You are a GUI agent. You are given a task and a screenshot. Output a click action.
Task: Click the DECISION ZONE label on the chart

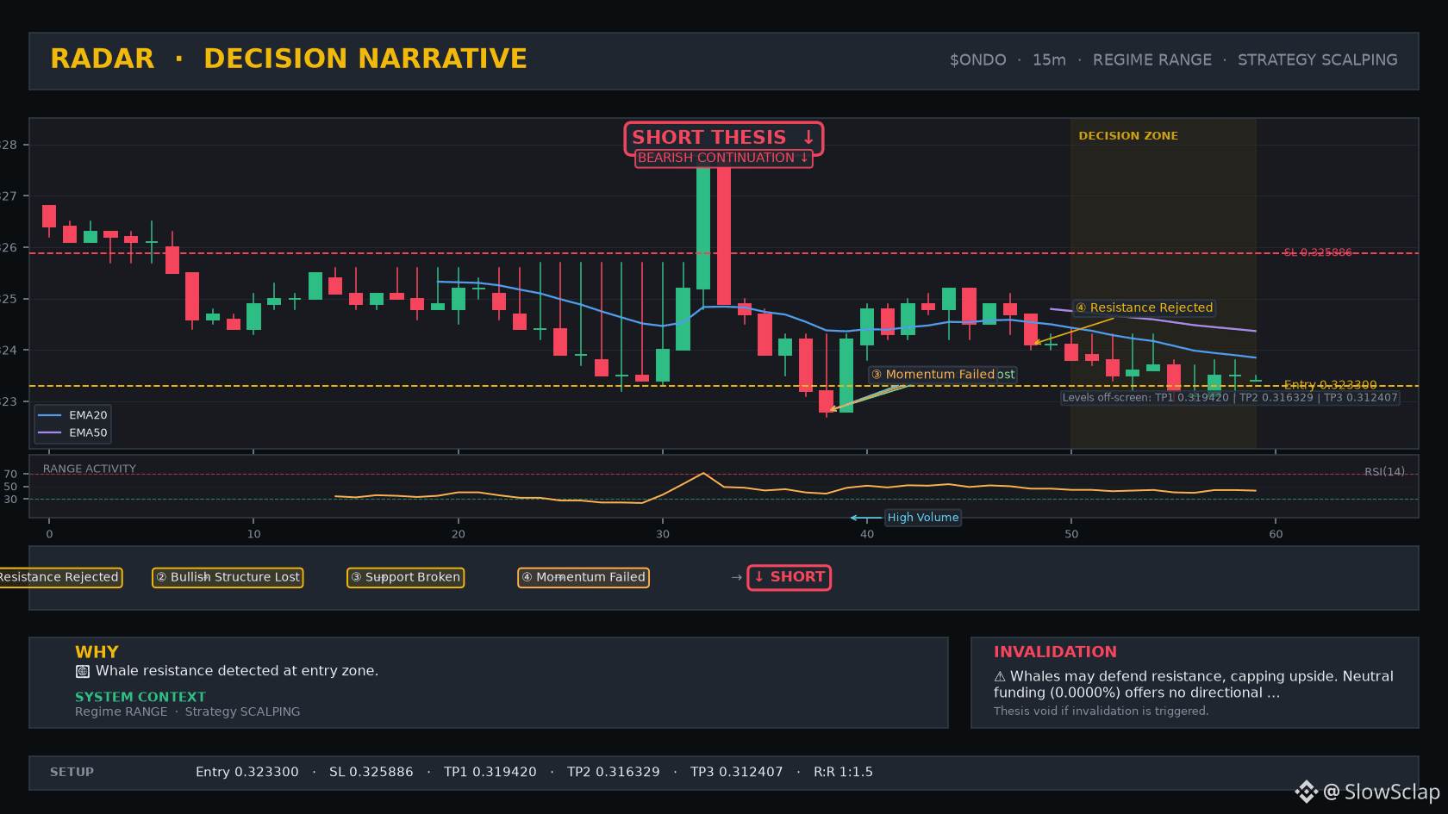click(1128, 136)
